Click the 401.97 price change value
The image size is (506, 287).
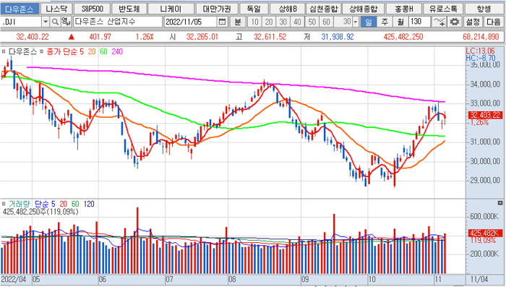pos(100,37)
